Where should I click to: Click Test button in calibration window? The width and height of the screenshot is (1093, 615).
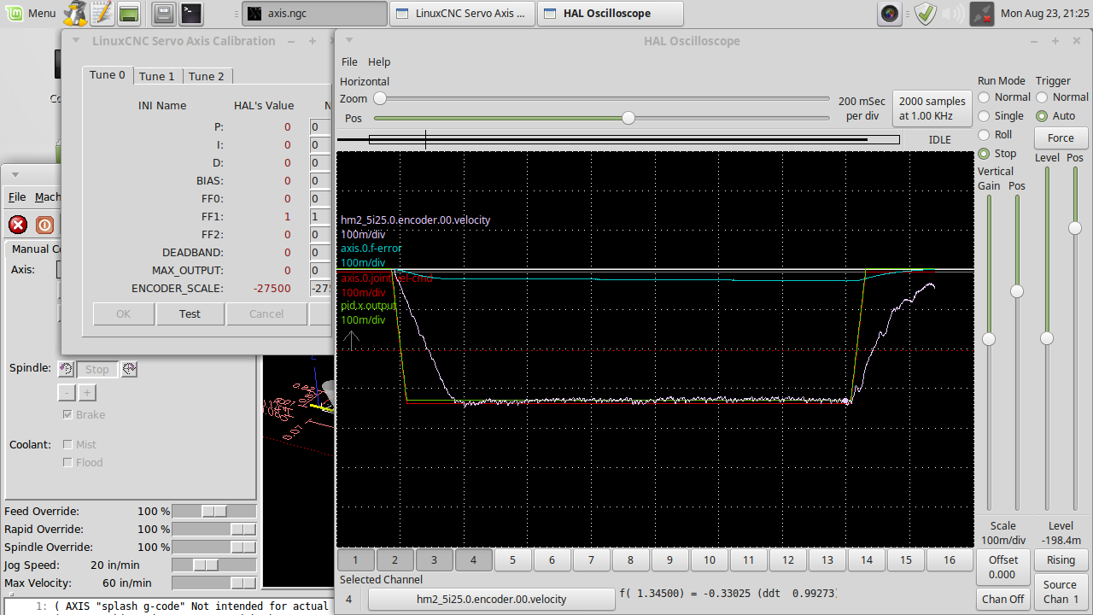pyautogui.click(x=190, y=313)
